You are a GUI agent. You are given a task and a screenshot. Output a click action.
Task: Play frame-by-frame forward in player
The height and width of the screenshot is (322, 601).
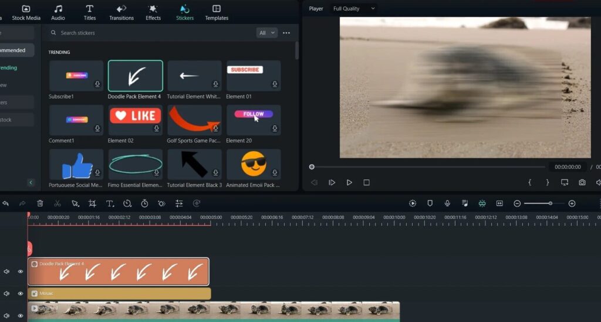click(x=332, y=182)
